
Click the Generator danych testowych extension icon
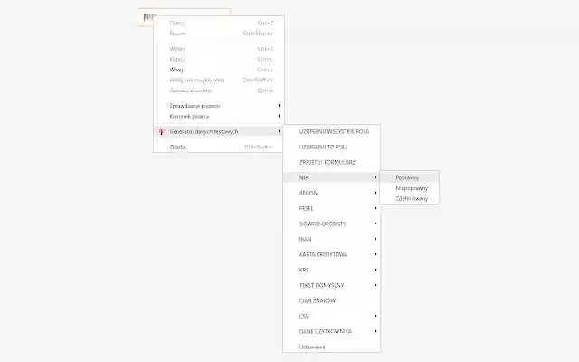click(161, 131)
